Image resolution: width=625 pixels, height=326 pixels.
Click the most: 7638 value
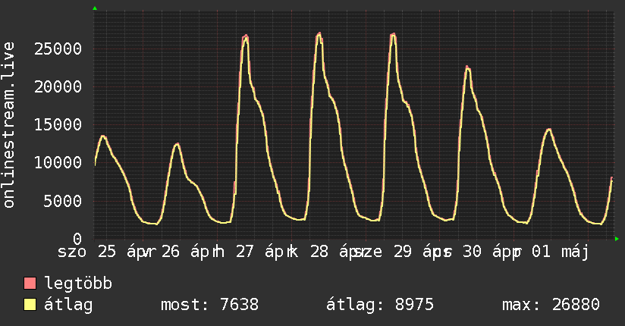(209, 305)
